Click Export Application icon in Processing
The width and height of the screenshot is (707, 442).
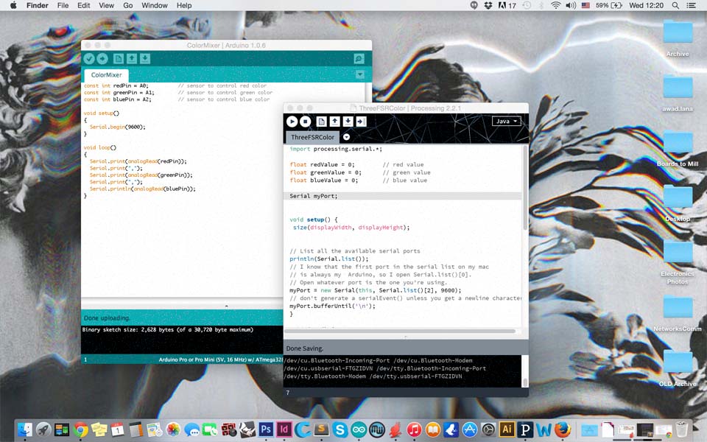pos(361,122)
